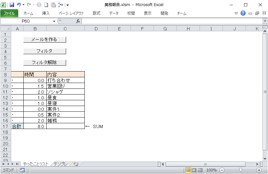Click the fx Insert Function icon
This screenshot has width=268, height=174.
pos(78,21)
